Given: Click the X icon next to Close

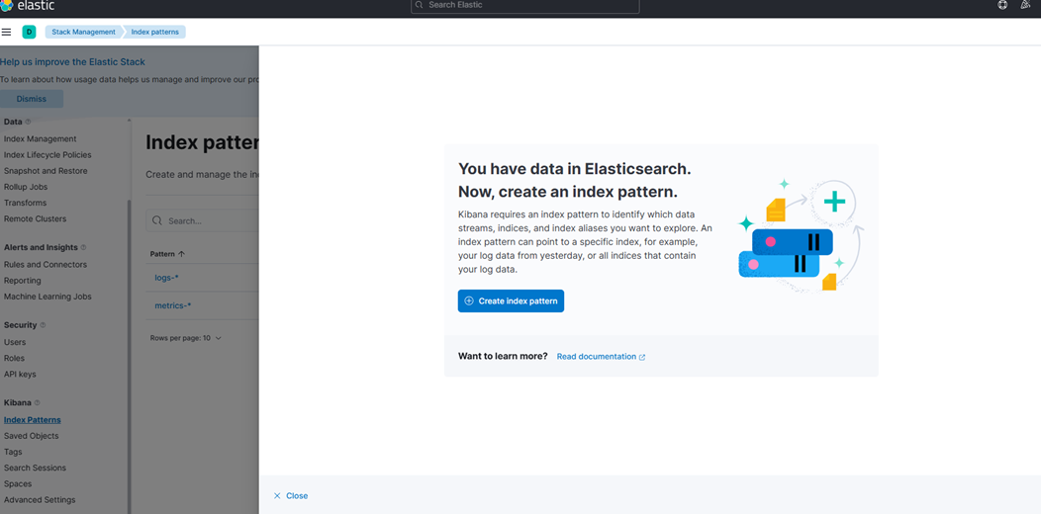Looking at the screenshot, I should point(277,496).
